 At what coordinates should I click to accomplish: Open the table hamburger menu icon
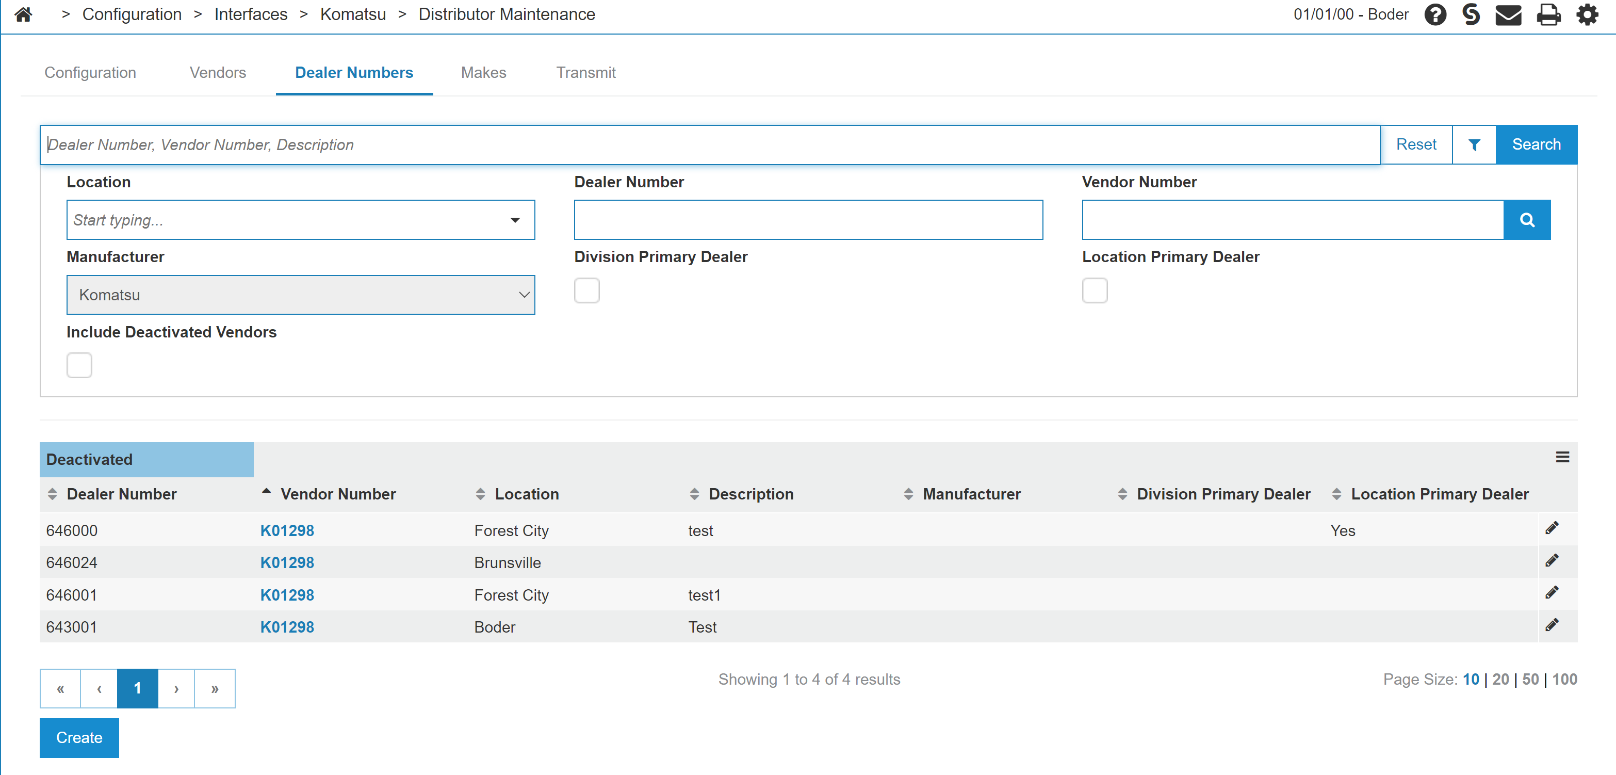1562,458
